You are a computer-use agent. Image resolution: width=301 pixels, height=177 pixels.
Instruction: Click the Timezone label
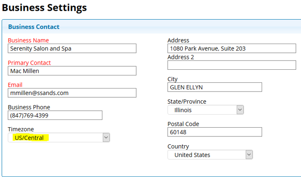click(x=21, y=129)
